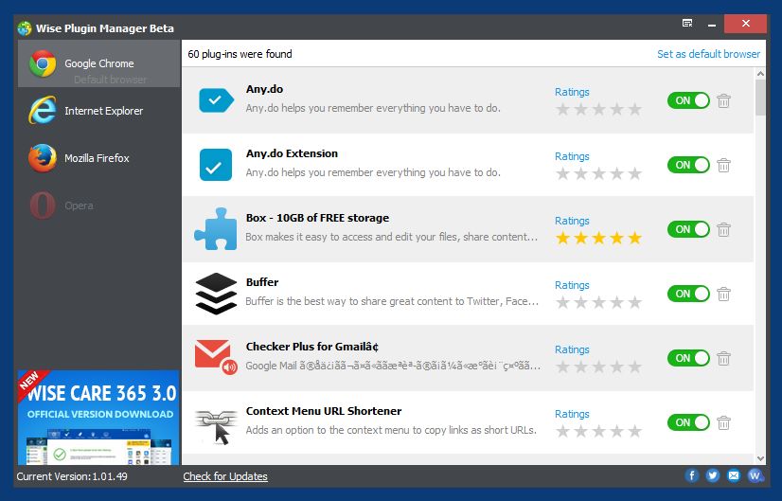Image resolution: width=782 pixels, height=501 pixels.
Task: Open the title bar menu icon
Action: pyautogui.click(x=687, y=23)
